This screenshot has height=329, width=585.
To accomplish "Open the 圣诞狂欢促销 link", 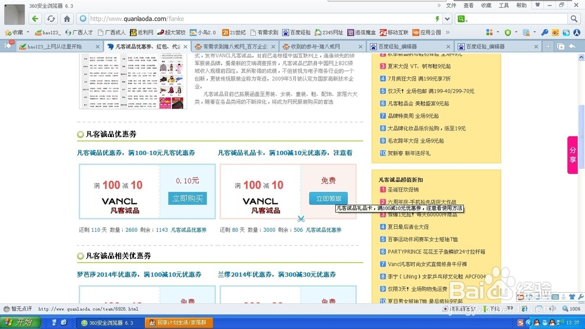I will coord(403,190).
